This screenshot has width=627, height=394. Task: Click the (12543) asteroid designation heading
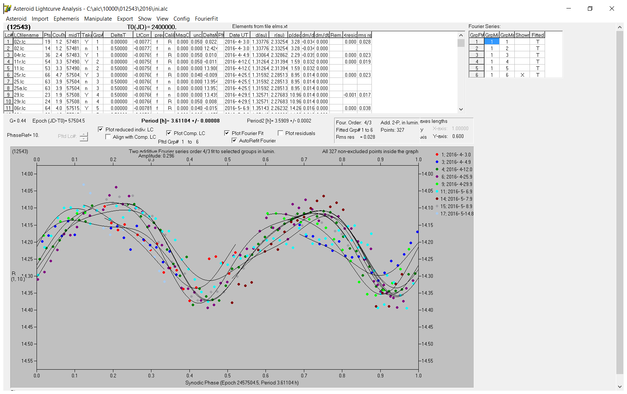[19, 27]
